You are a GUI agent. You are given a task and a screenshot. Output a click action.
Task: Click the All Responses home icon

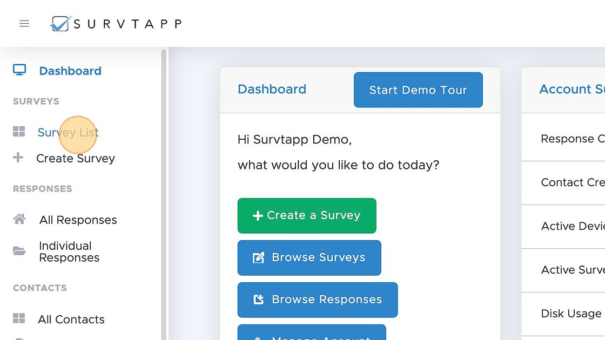pyautogui.click(x=19, y=219)
